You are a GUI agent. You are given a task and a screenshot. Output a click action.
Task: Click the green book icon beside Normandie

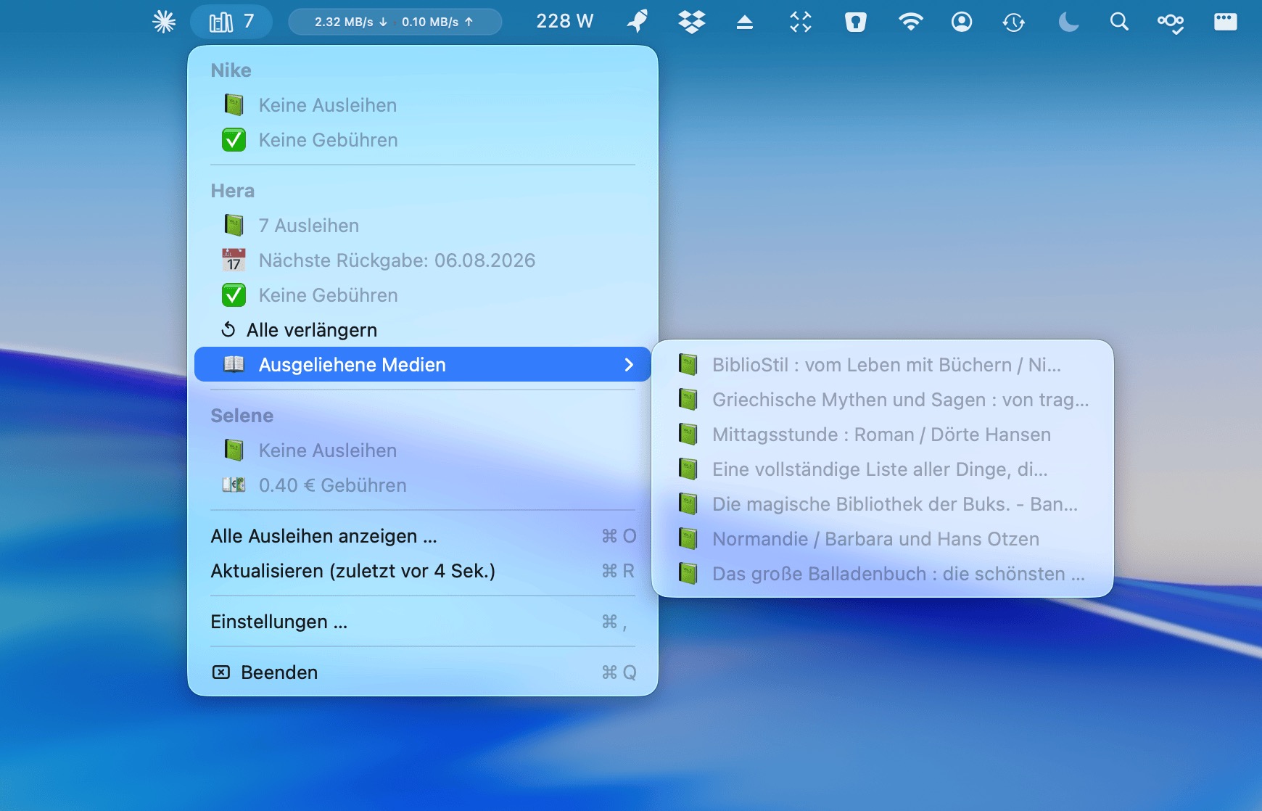coord(688,538)
